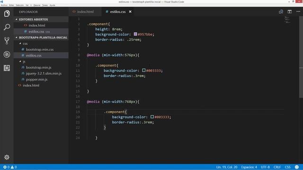Click the #957bbe color swatch

[x=135, y=34]
